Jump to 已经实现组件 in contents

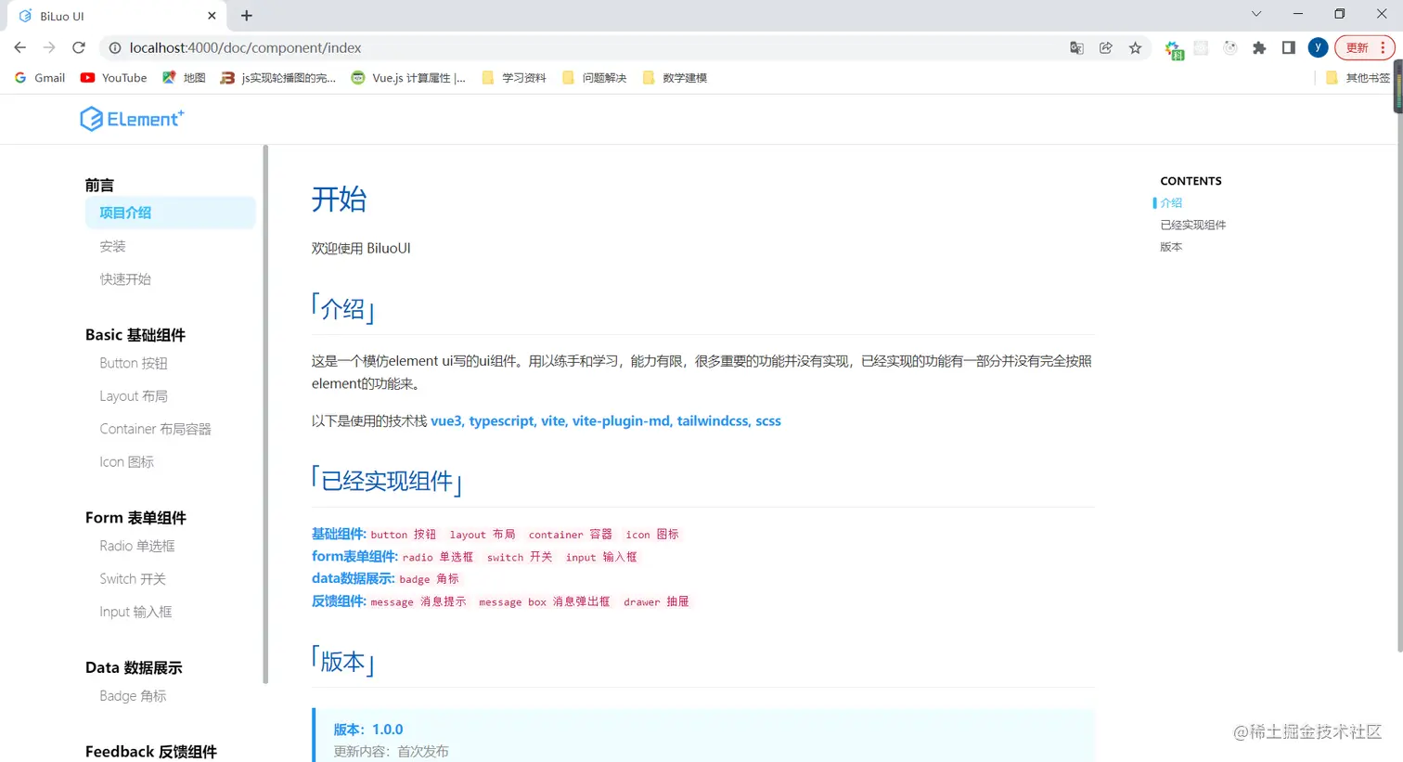pyautogui.click(x=1193, y=225)
